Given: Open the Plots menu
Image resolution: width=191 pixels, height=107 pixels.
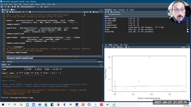Looking at the screenshot, I should tap(20, 4).
